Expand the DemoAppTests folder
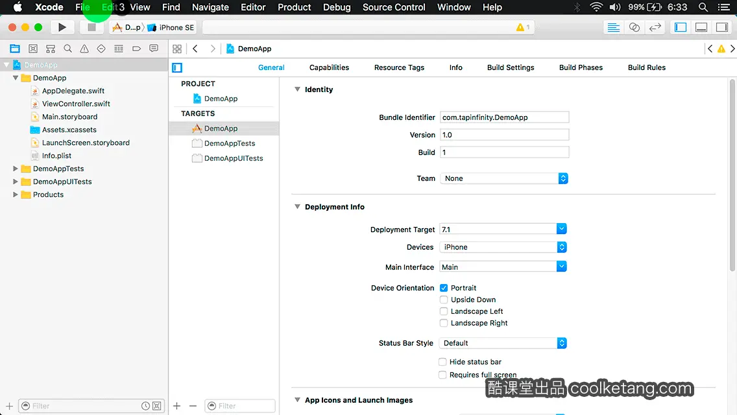This screenshot has height=415, width=737. click(16, 168)
